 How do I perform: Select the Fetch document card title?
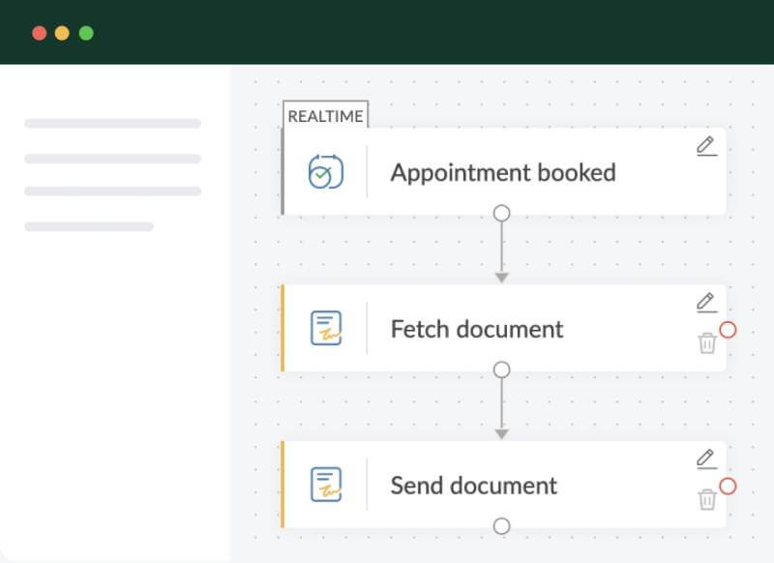pos(476,329)
